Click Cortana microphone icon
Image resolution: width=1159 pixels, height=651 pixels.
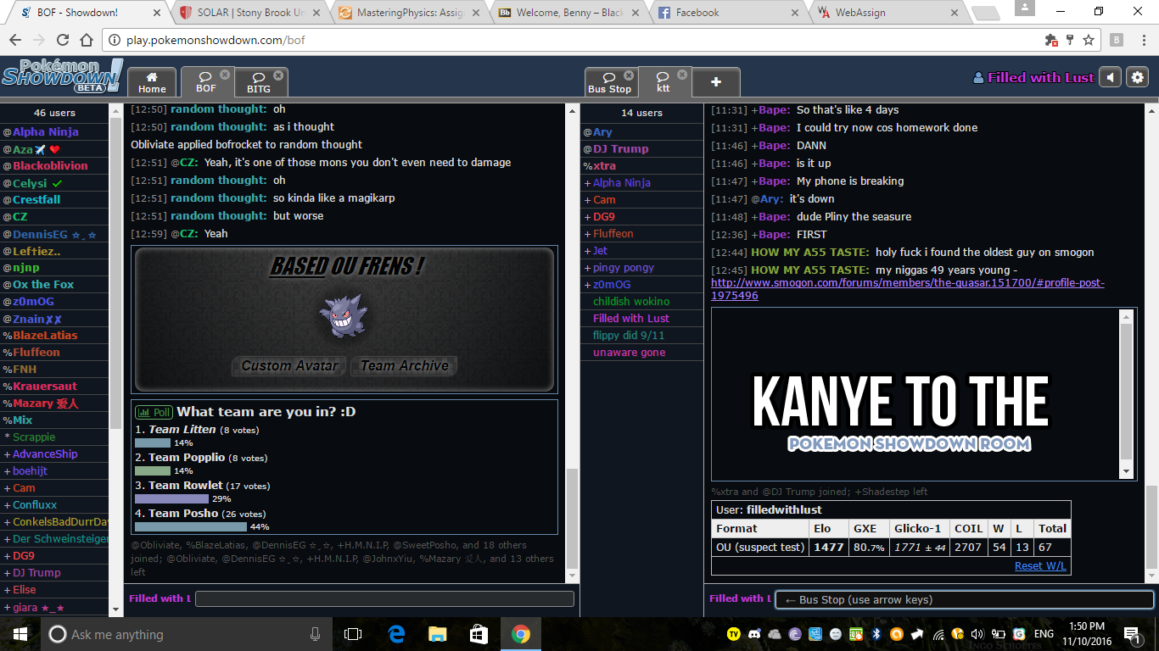315,634
